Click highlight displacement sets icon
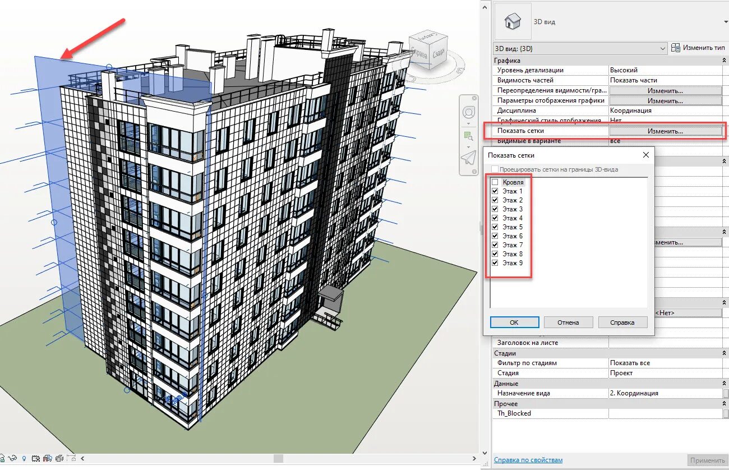The width and height of the screenshot is (729, 470). pyautogui.click(x=59, y=458)
